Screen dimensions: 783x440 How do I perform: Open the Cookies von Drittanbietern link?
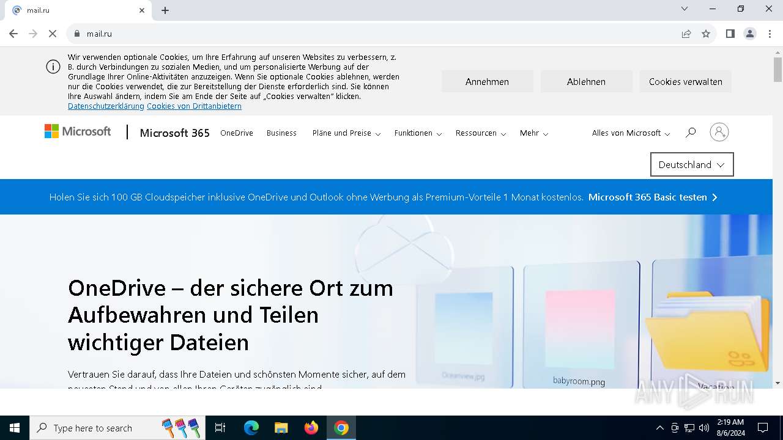(194, 106)
